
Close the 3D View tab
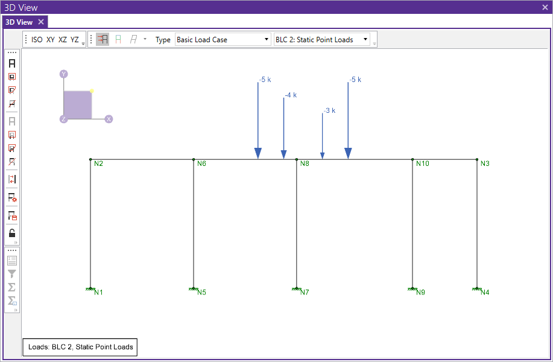(x=41, y=22)
